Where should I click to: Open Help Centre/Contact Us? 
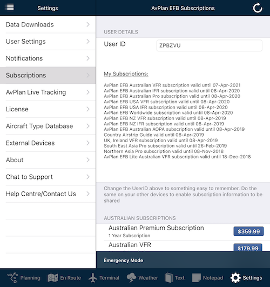point(48,194)
